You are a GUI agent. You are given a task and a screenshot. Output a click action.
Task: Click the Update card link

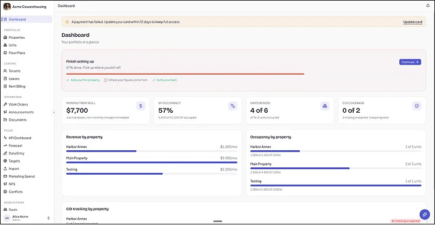point(412,22)
